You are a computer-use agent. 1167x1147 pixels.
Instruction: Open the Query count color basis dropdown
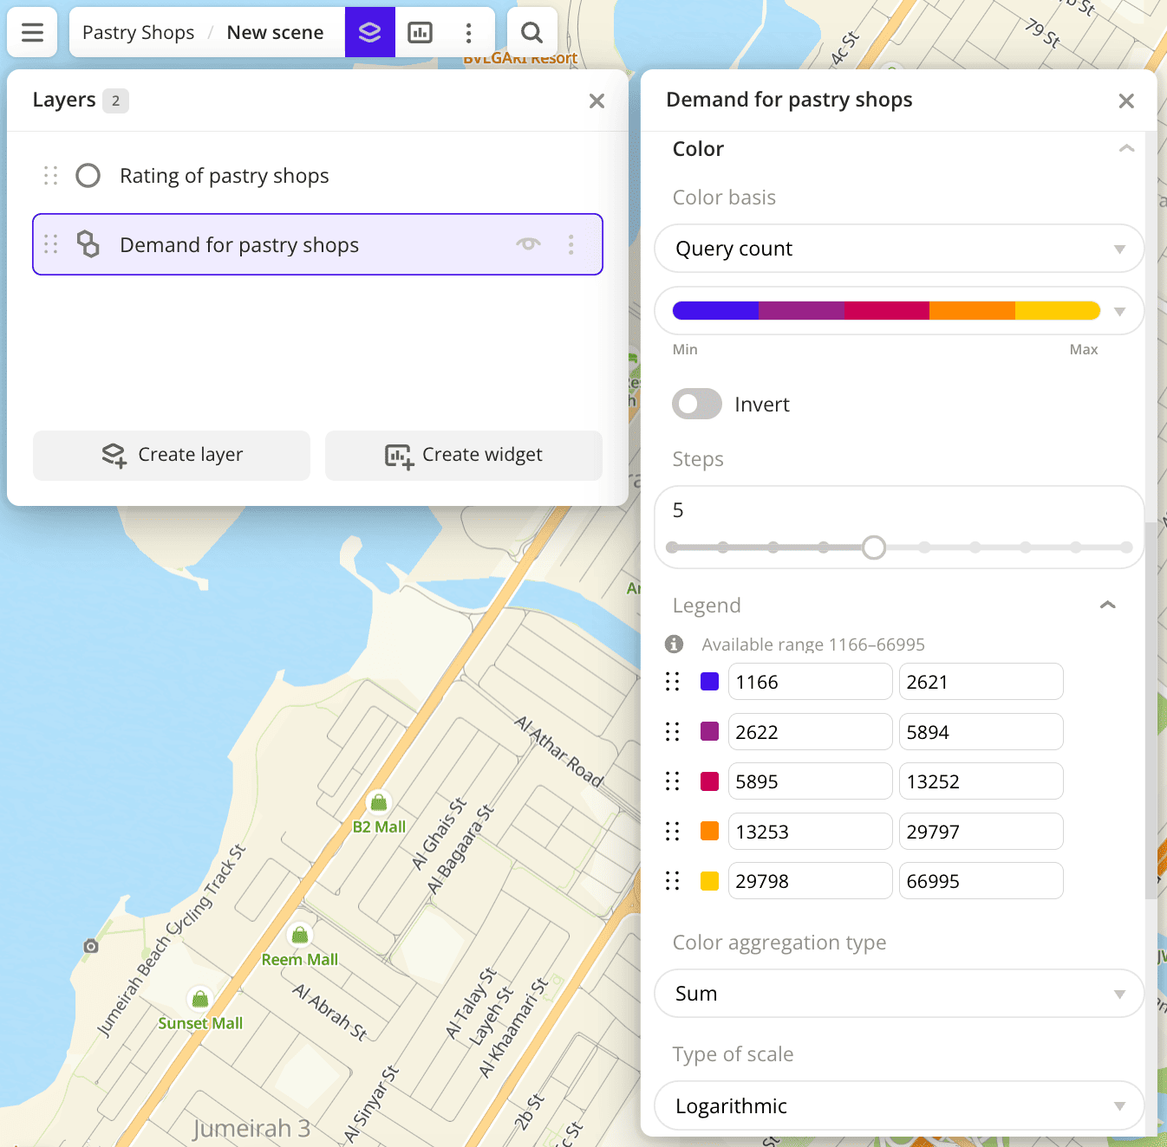pos(898,249)
